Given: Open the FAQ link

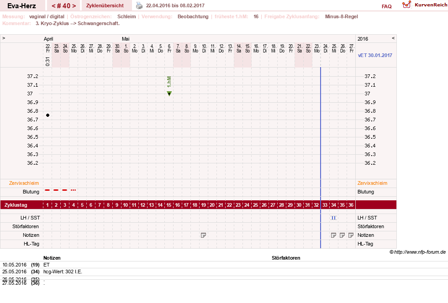Looking at the screenshot, I should (386, 6).
